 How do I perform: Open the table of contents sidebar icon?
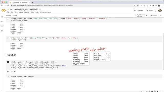point(2,17)
